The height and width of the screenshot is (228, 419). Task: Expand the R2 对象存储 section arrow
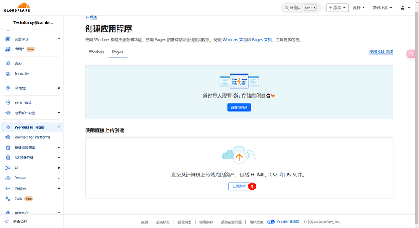pos(58,158)
